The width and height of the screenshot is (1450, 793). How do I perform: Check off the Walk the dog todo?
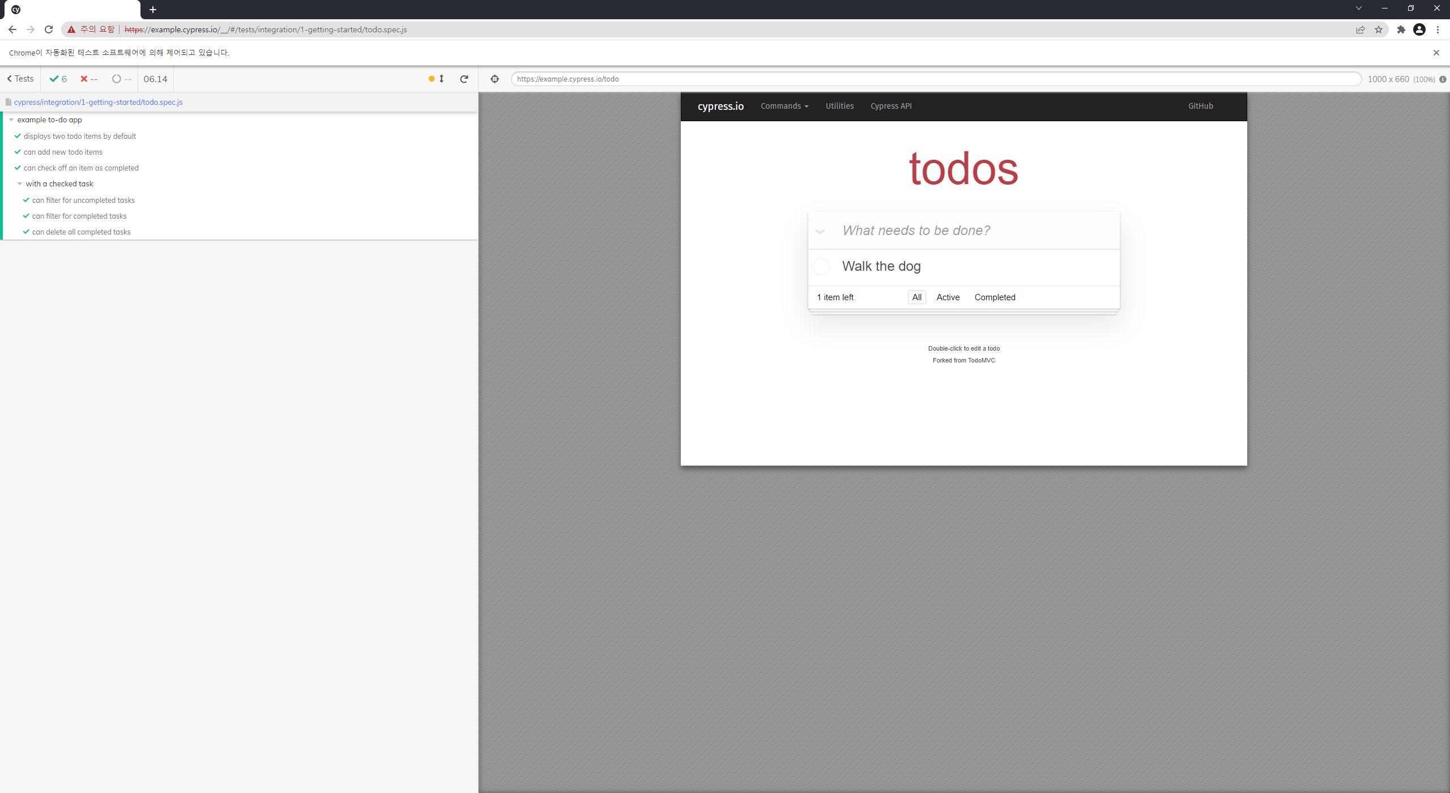point(821,266)
